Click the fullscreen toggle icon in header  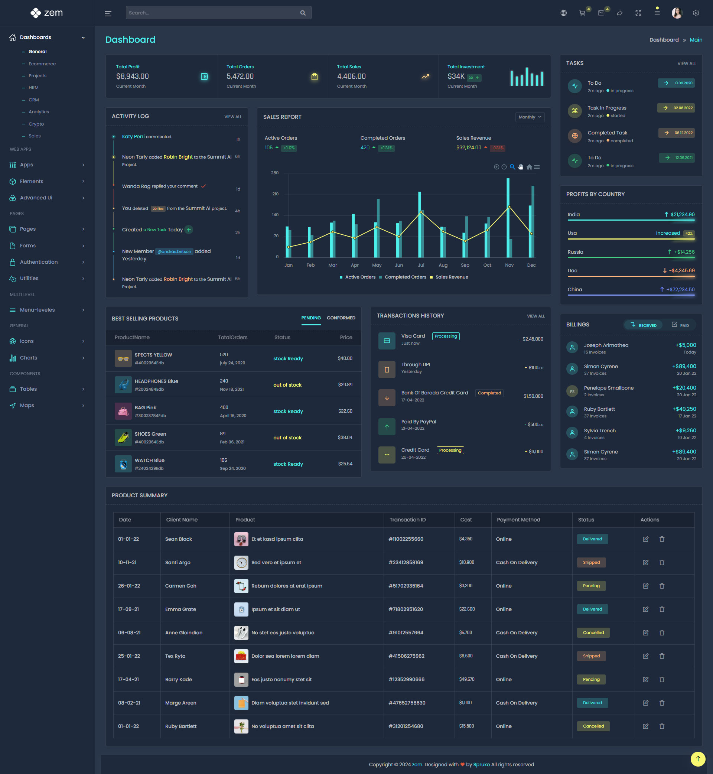click(638, 13)
